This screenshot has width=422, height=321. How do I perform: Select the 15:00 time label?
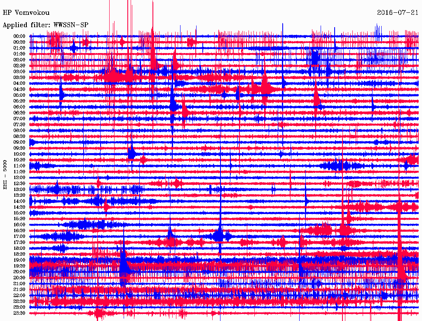[19, 213]
